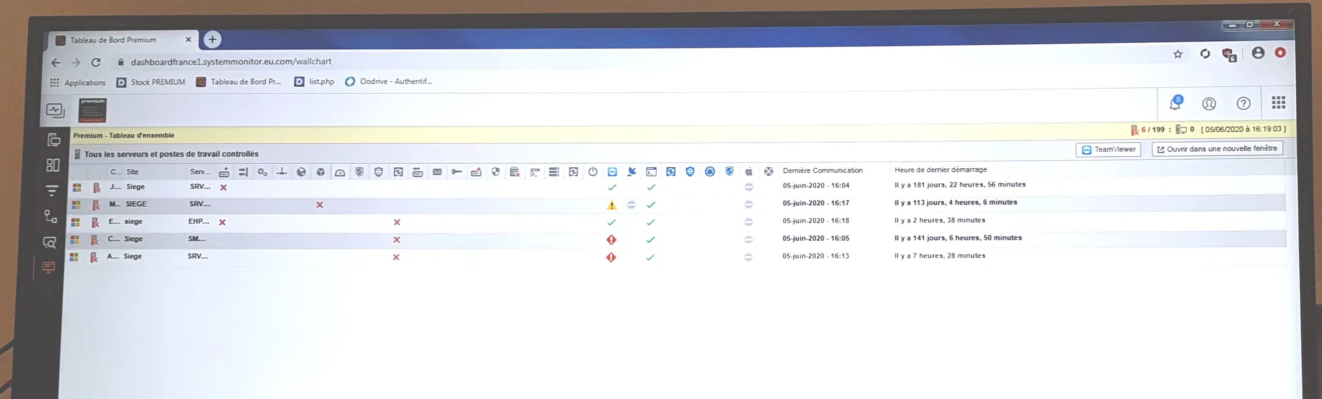Click the speed gauge column header icon

point(340,172)
